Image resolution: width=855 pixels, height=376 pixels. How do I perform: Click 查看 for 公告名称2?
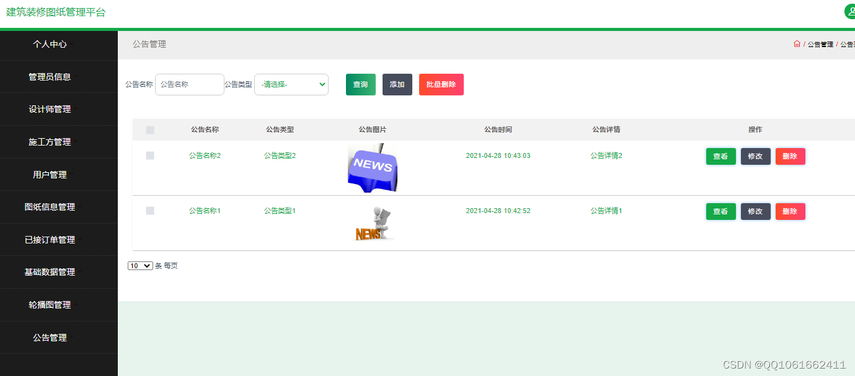pyautogui.click(x=721, y=157)
